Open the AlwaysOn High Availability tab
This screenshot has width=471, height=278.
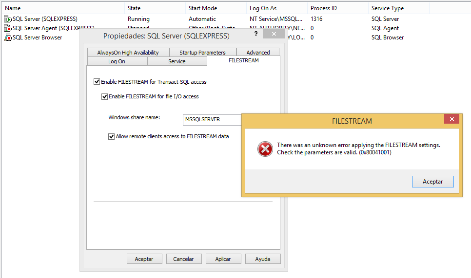click(128, 53)
